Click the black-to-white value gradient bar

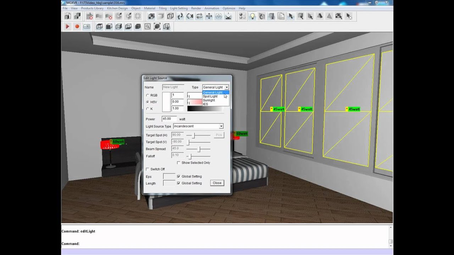point(205,109)
